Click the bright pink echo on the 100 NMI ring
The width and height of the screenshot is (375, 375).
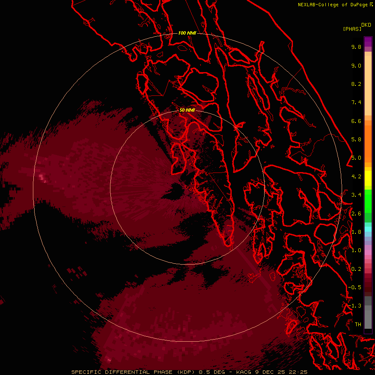click(x=42, y=178)
